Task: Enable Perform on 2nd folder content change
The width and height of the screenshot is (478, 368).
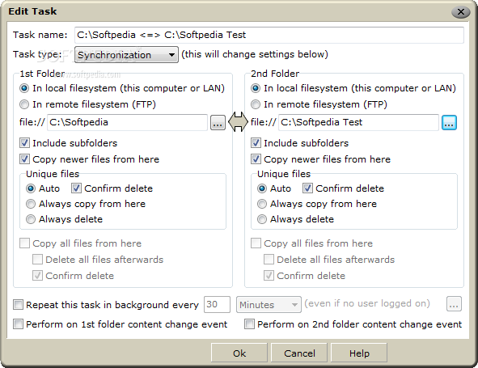Action: (x=249, y=324)
